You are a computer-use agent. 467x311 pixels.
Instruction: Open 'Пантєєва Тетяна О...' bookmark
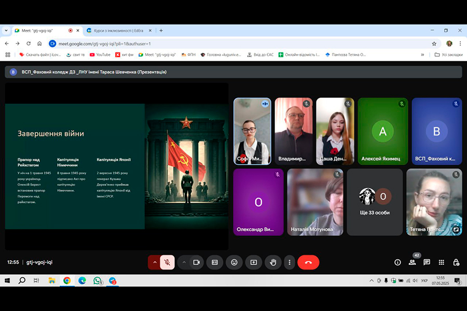(346, 55)
